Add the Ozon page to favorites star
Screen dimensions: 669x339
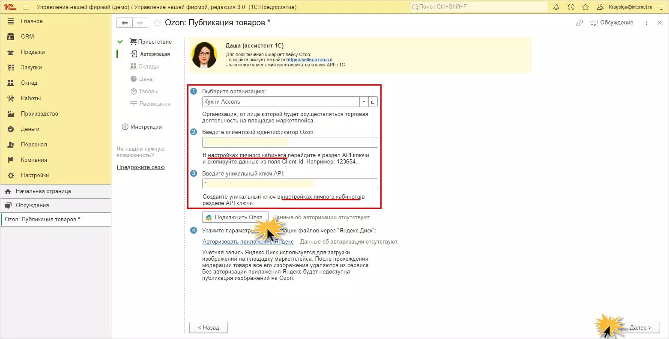[157, 23]
